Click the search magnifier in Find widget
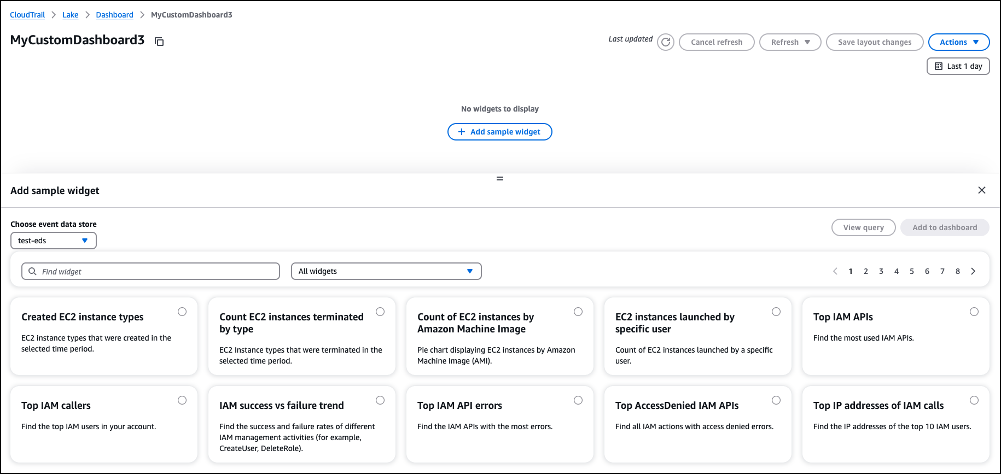The width and height of the screenshot is (1001, 474). pyautogui.click(x=32, y=271)
